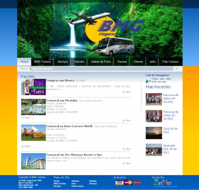Open Links navigation item
Image resolution: width=199 pixels, height=190 pixels.
tap(153, 62)
